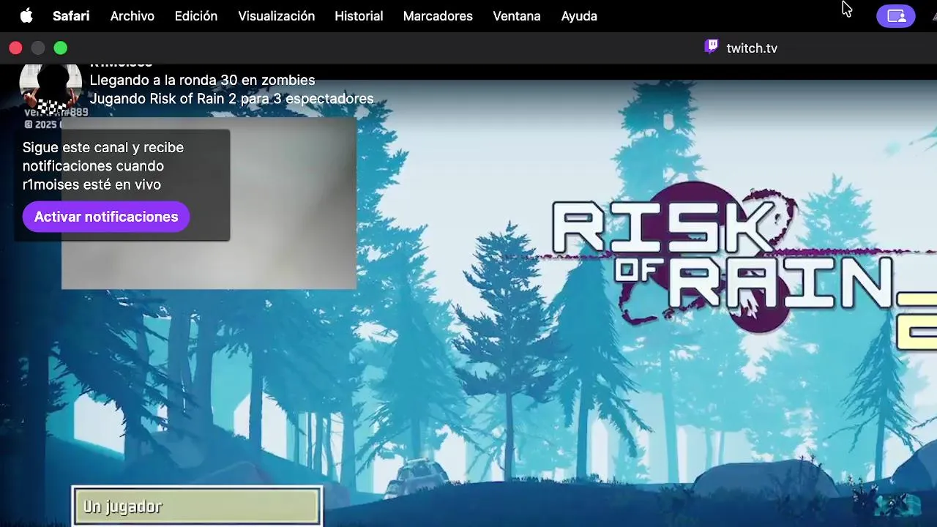Open the Visualización menu

coord(276,15)
